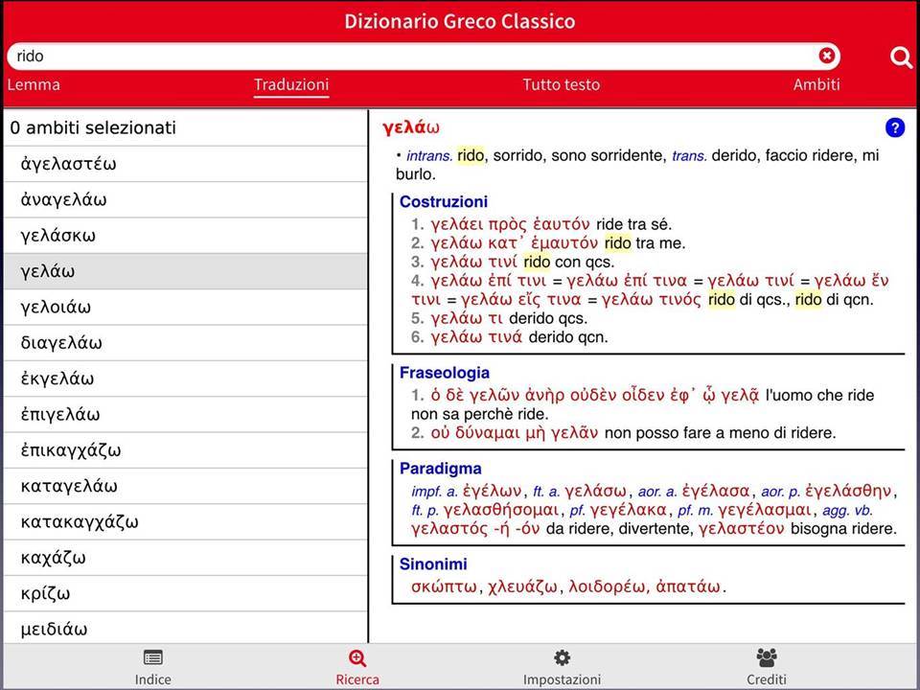
Task: Click the synonym σκώπτω
Action: (x=444, y=586)
